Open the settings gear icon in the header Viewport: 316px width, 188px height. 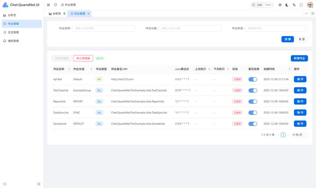tap(280, 5)
